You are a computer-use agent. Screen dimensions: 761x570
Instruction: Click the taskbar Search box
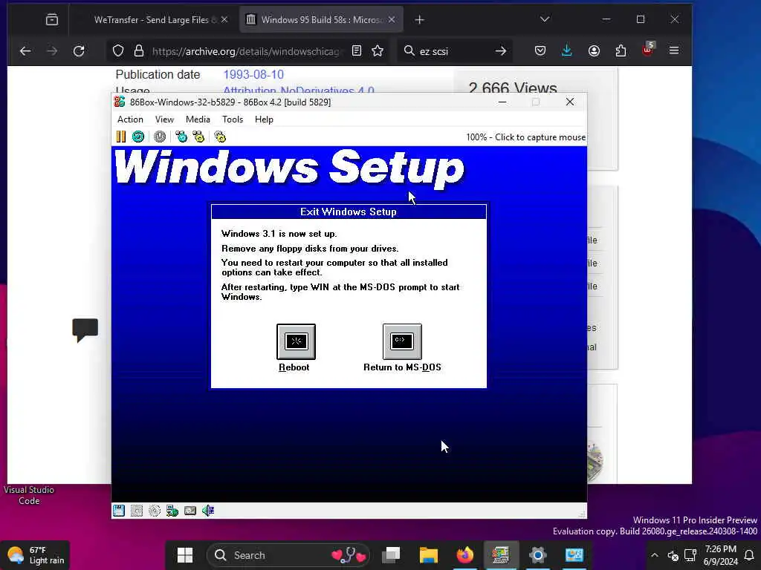(288, 555)
